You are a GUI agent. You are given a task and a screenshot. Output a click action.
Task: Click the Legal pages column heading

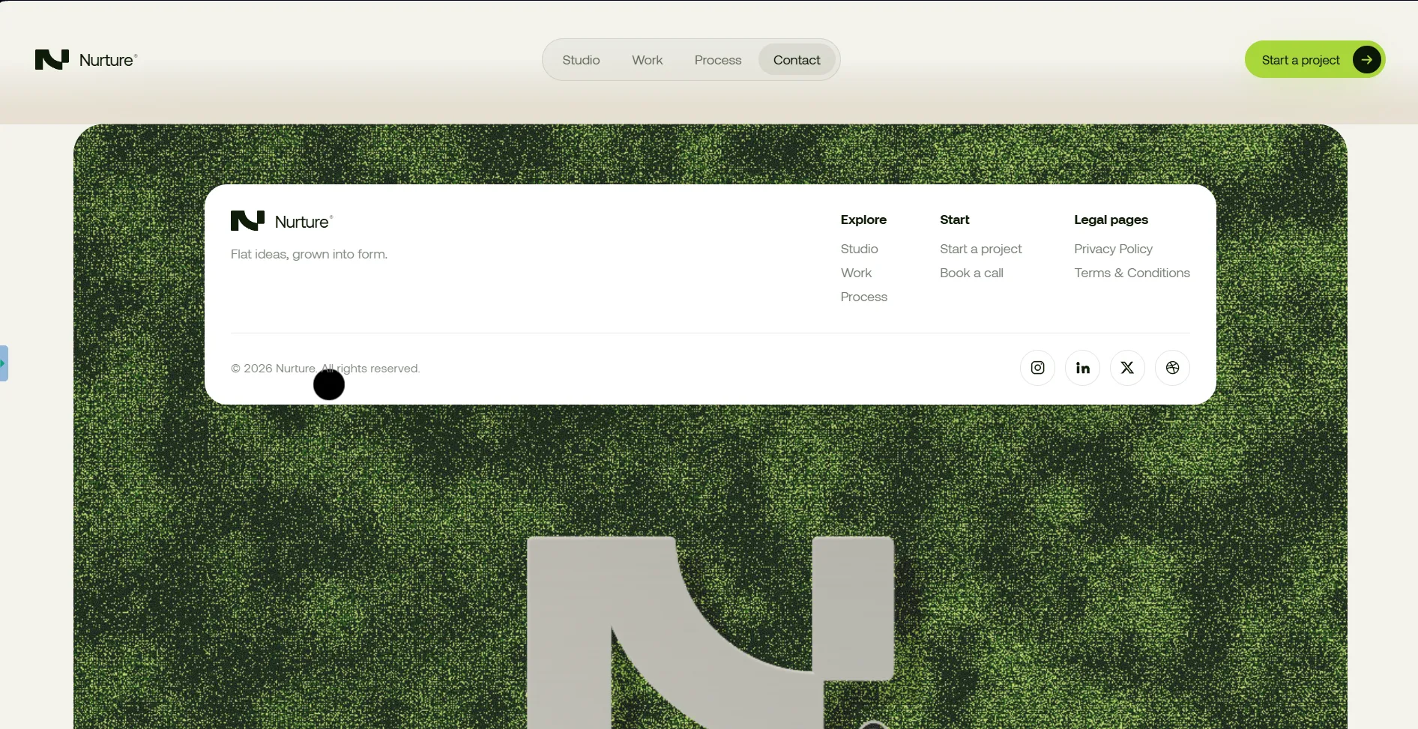tap(1111, 220)
